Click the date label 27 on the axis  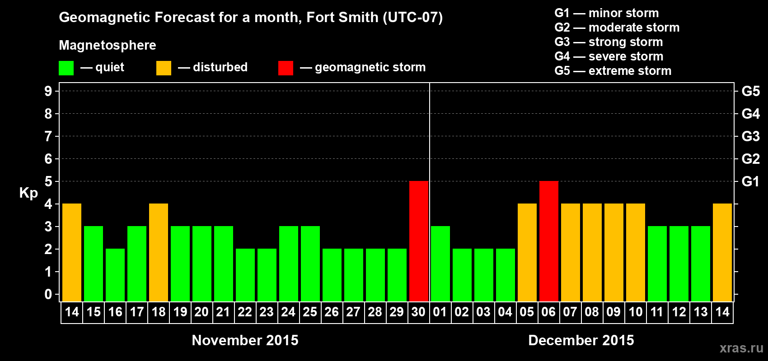pyautogui.click(x=353, y=312)
